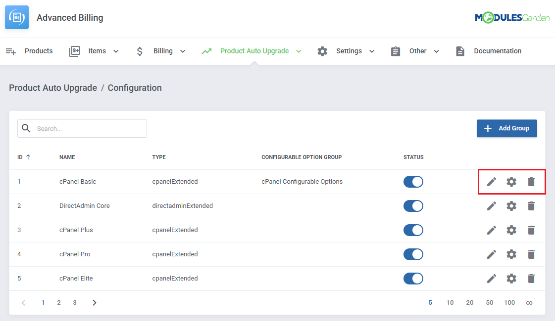Go to pagination page 1
555x321 pixels.
(x=43, y=303)
